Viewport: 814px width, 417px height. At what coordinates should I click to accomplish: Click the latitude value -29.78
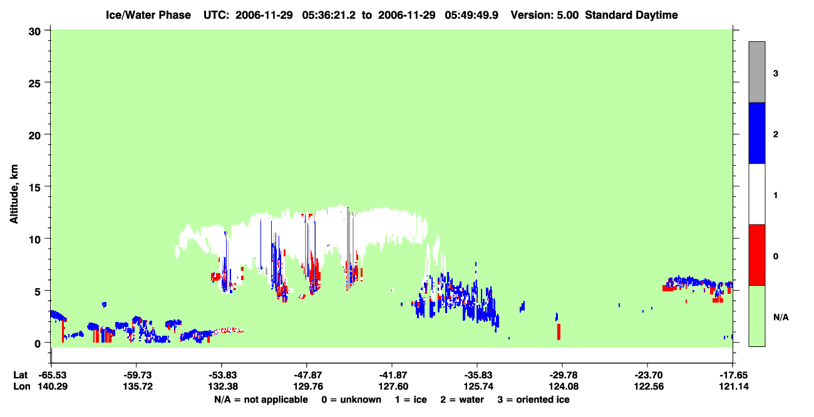[562, 374]
